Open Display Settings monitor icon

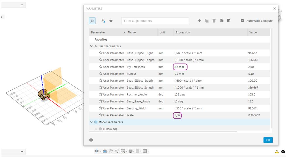(131, 151)
